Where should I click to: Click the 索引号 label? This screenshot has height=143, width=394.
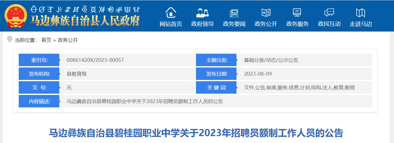[39, 60]
